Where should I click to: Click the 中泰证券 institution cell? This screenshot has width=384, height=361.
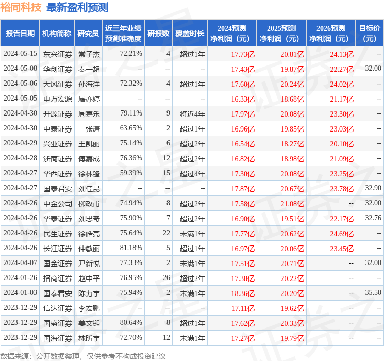pyautogui.click(x=58, y=129)
